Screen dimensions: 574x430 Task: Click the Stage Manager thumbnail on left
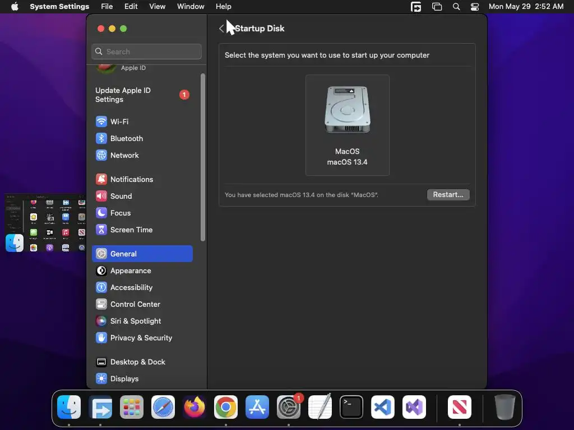[x=45, y=223]
